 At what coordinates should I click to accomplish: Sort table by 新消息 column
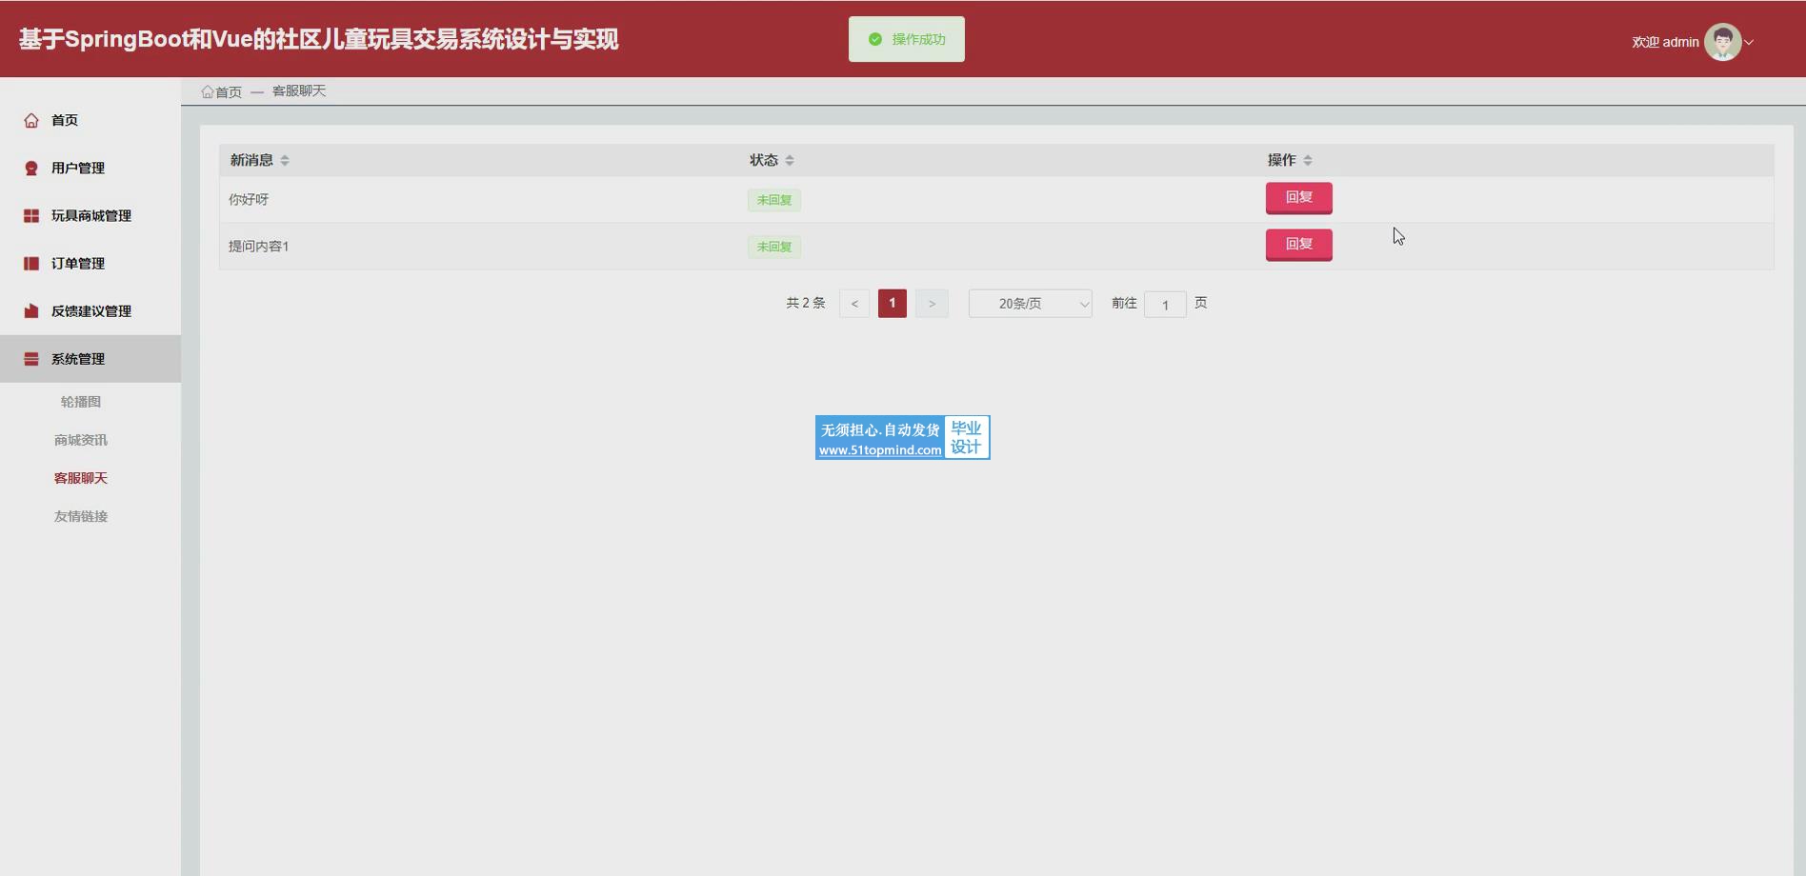coord(285,160)
